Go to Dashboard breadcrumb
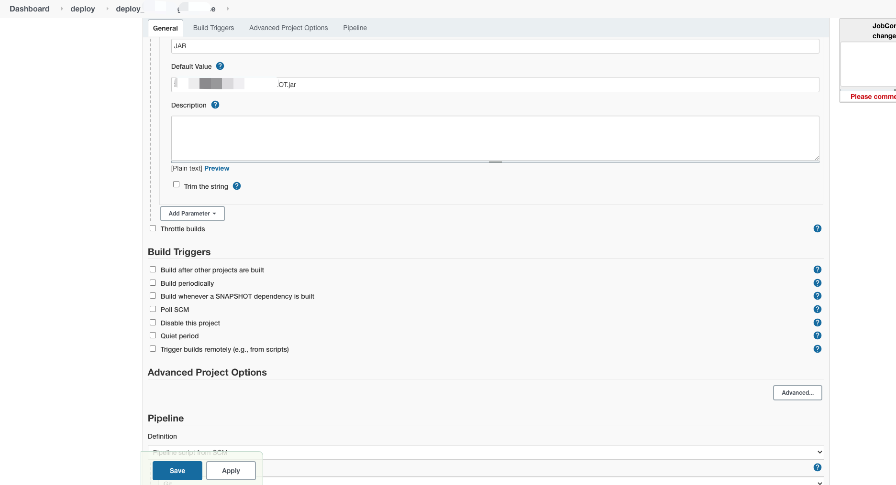896x485 pixels. tap(30, 9)
